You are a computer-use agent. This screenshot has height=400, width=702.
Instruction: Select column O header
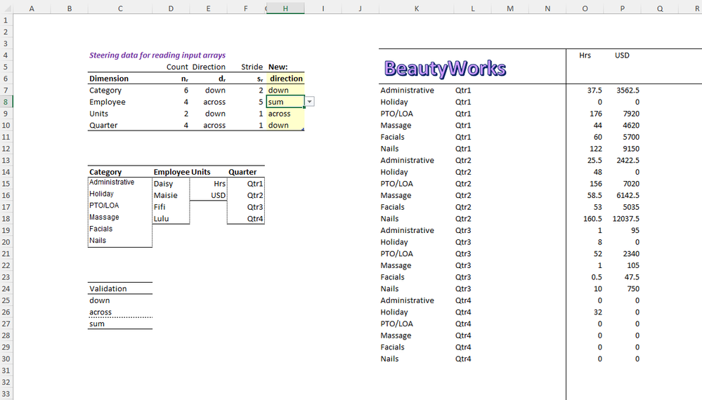pyautogui.click(x=585, y=8)
